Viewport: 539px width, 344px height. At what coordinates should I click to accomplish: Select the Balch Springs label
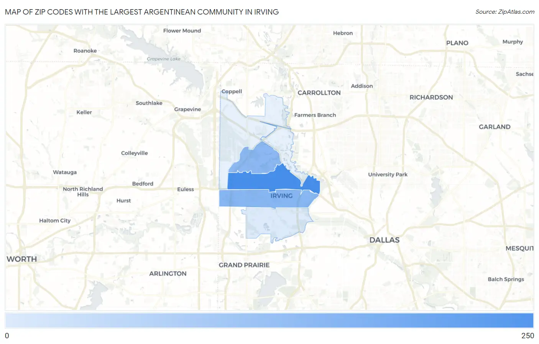tap(506, 279)
